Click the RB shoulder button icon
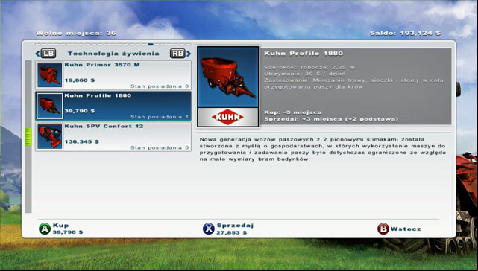The width and height of the screenshot is (478, 271). (x=177, y=54)
